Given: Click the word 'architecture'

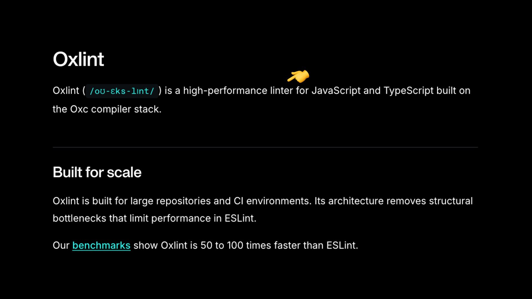Looking at the screenshot, I should coord(356,201).
